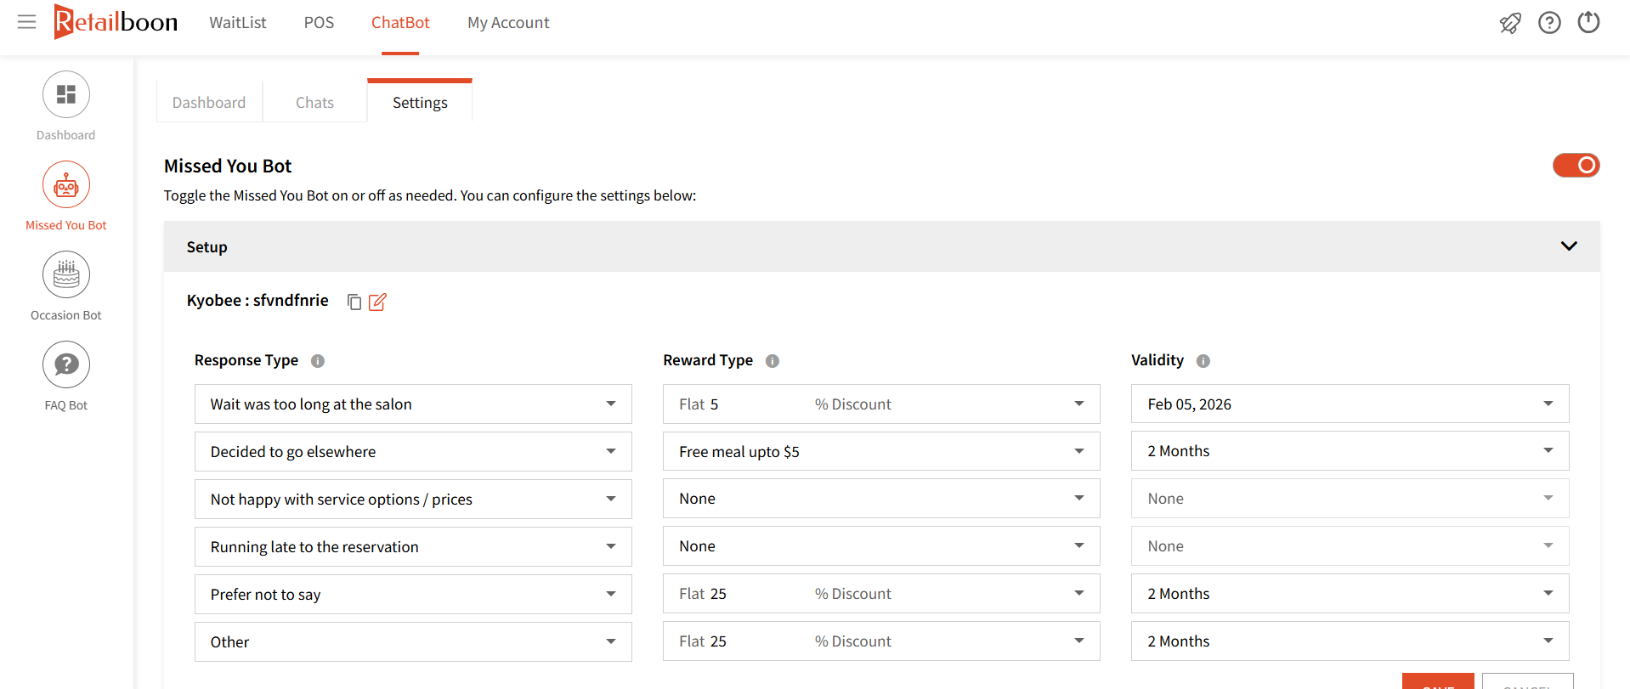Switch to the Chats tab

pos(314,102)
